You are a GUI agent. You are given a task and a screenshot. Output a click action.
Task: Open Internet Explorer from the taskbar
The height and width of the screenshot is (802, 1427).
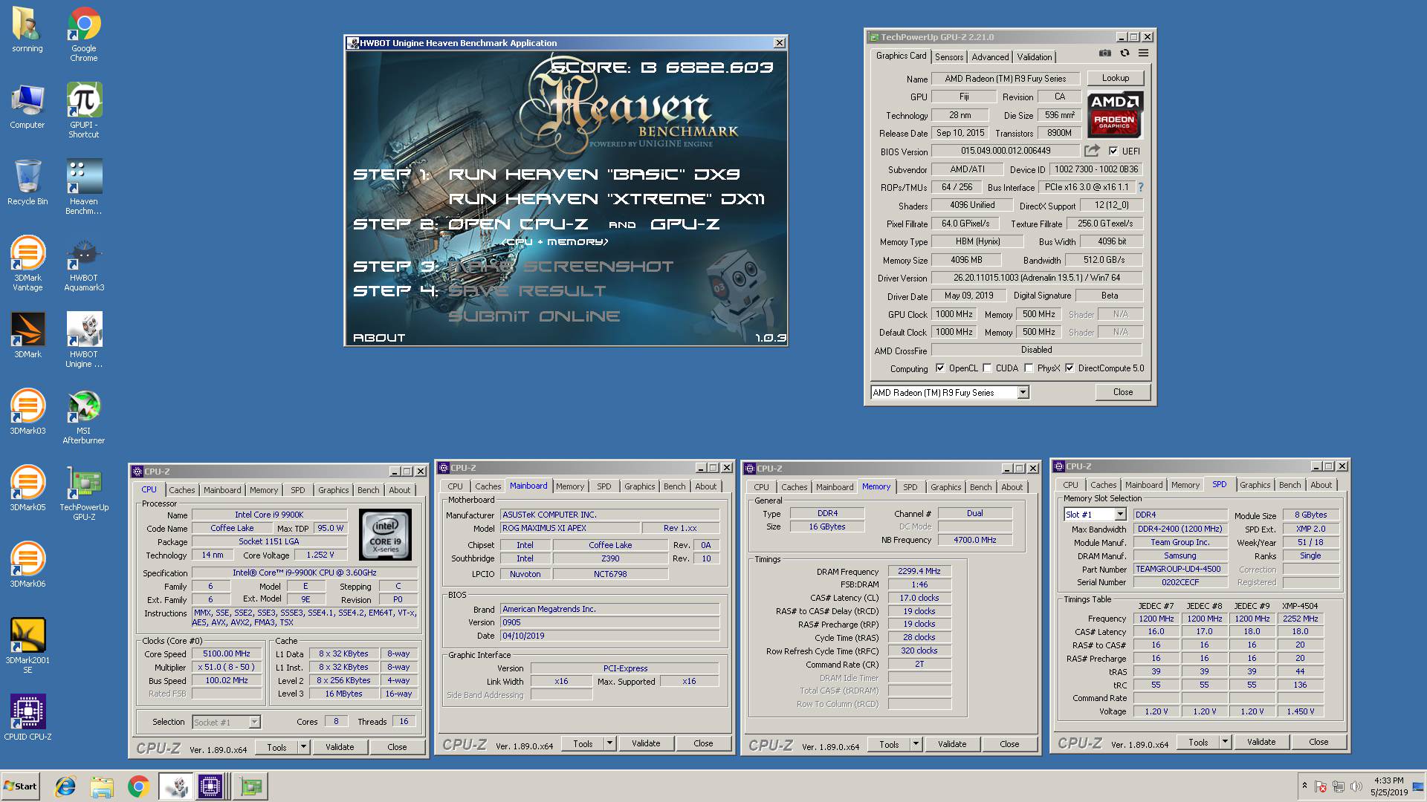(65, 786)
